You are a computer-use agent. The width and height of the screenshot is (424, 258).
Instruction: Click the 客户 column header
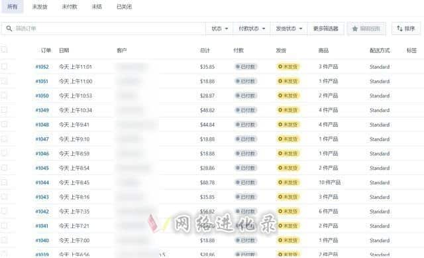point(122,50)
